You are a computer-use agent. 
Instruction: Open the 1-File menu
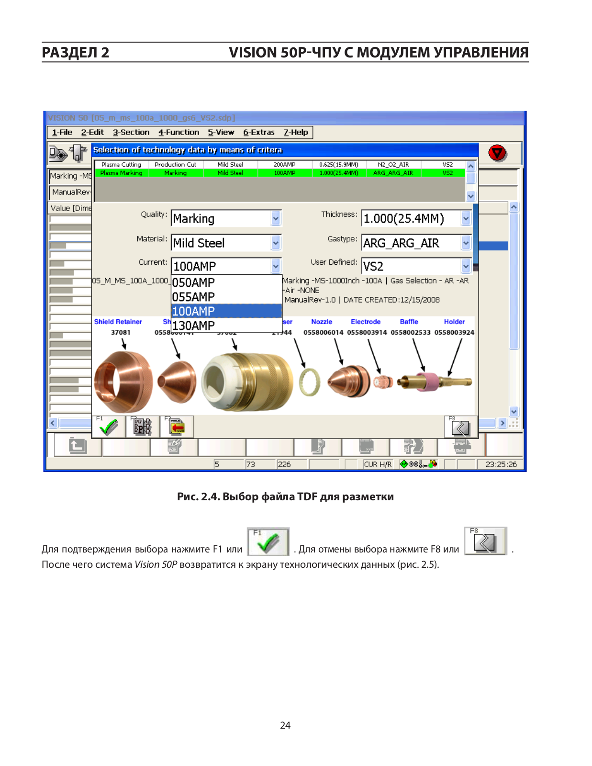62,132
